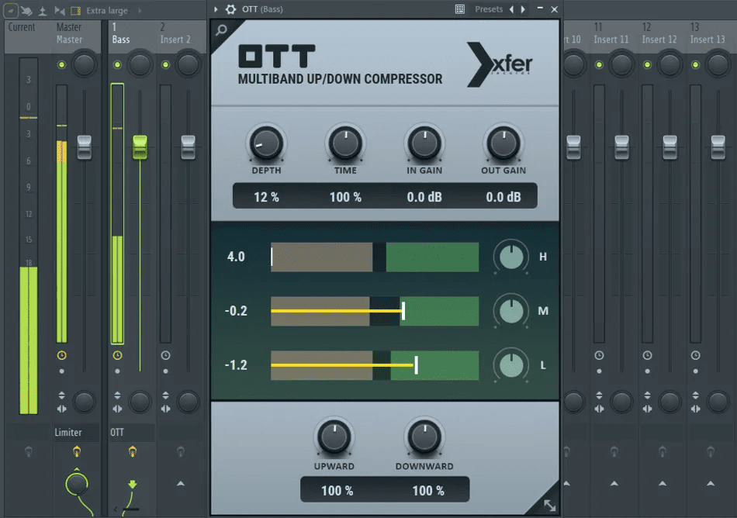Viewport: 737px width, 518px height.
Task: Click the resize arrows icon in OTT
Action: tap(549, 505)
